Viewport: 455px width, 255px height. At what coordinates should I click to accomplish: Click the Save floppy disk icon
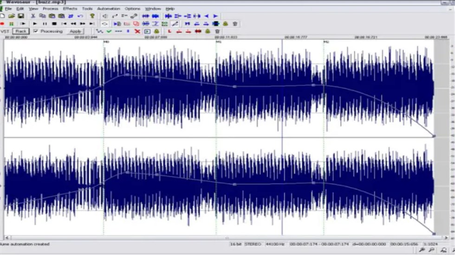click(21, 16)
